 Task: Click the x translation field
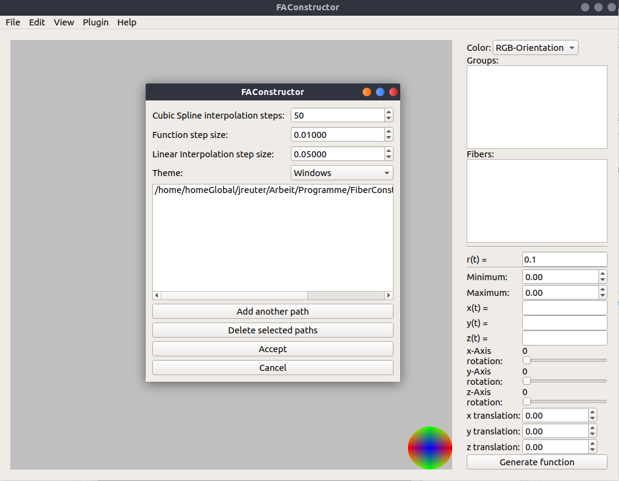pyautogui.click(x=556, y=416)
